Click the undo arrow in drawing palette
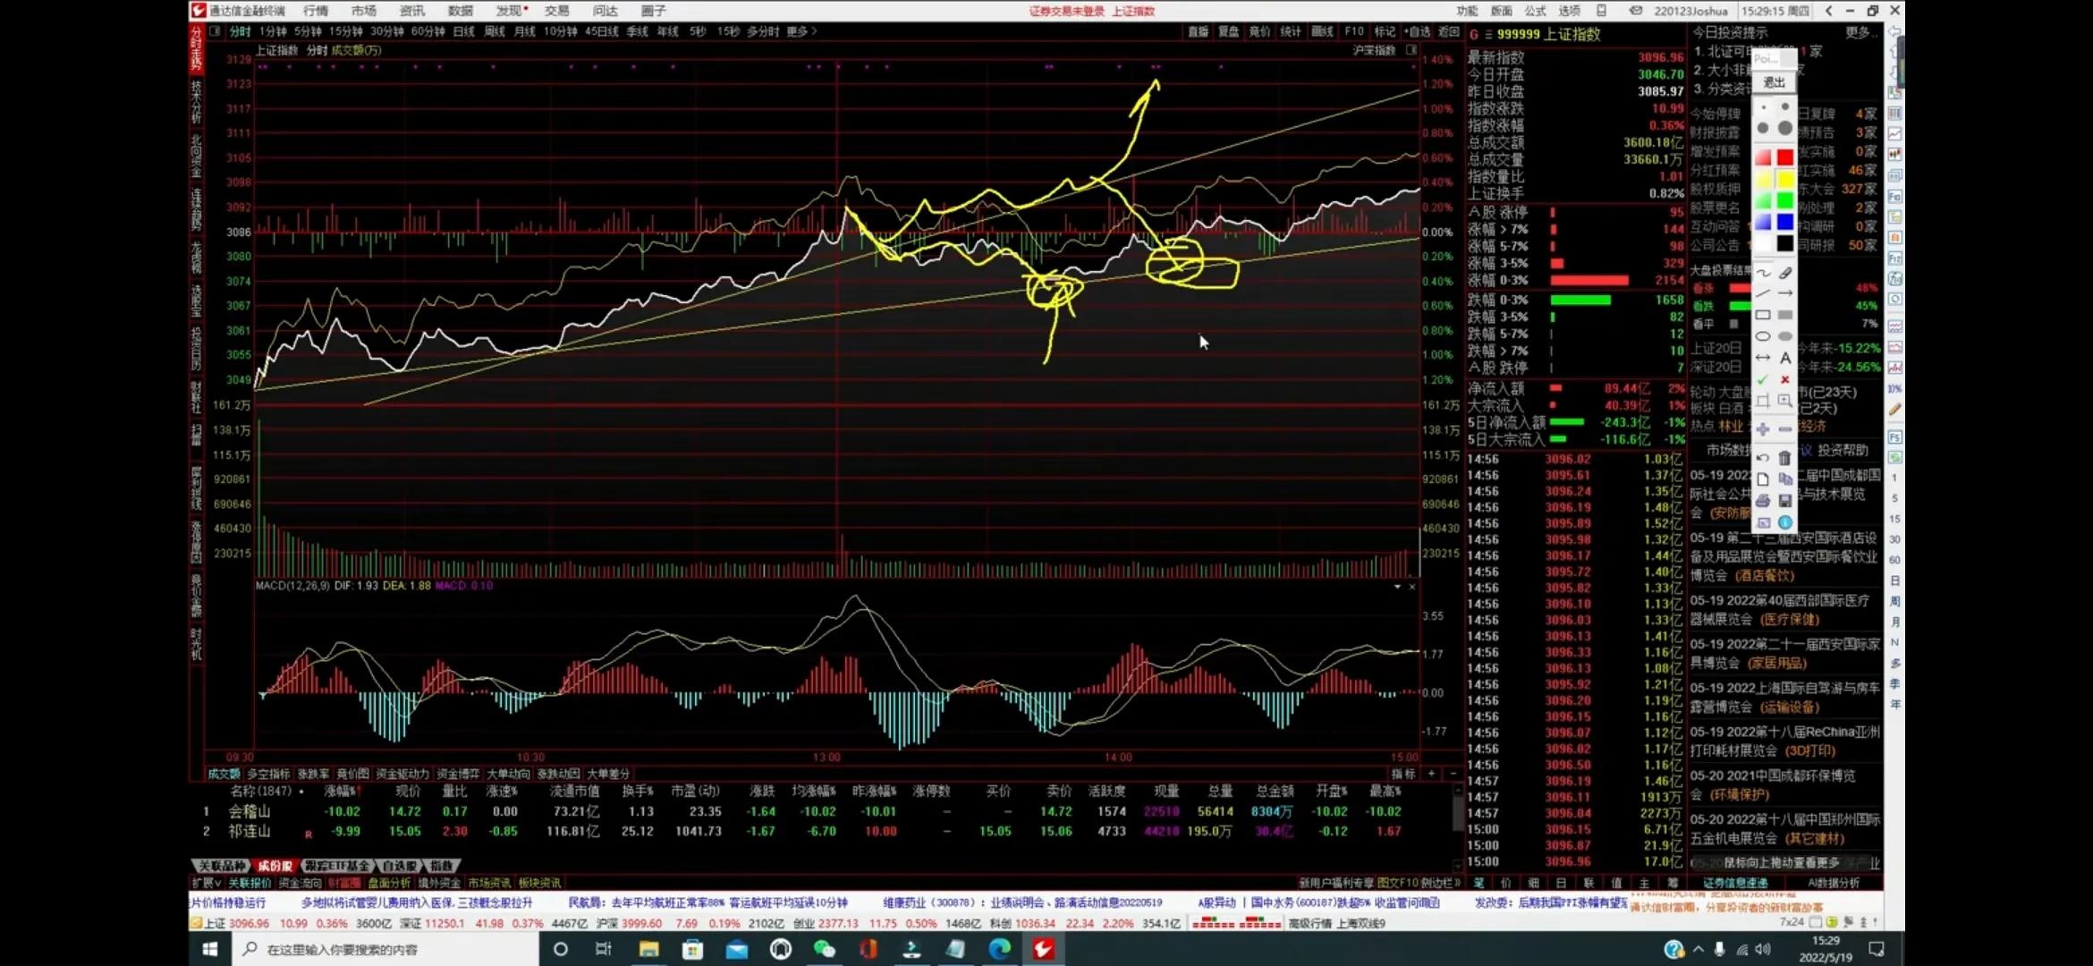The height and width of the screenshot is (966, 2093). pyautogui.click(x=1762, y=458)
